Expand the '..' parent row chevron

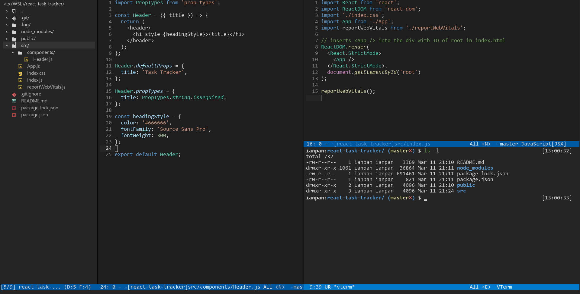point(7,11)
